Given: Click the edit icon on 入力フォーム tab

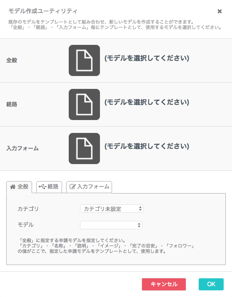Looking at the screenshot, I should tap(72, 187).
